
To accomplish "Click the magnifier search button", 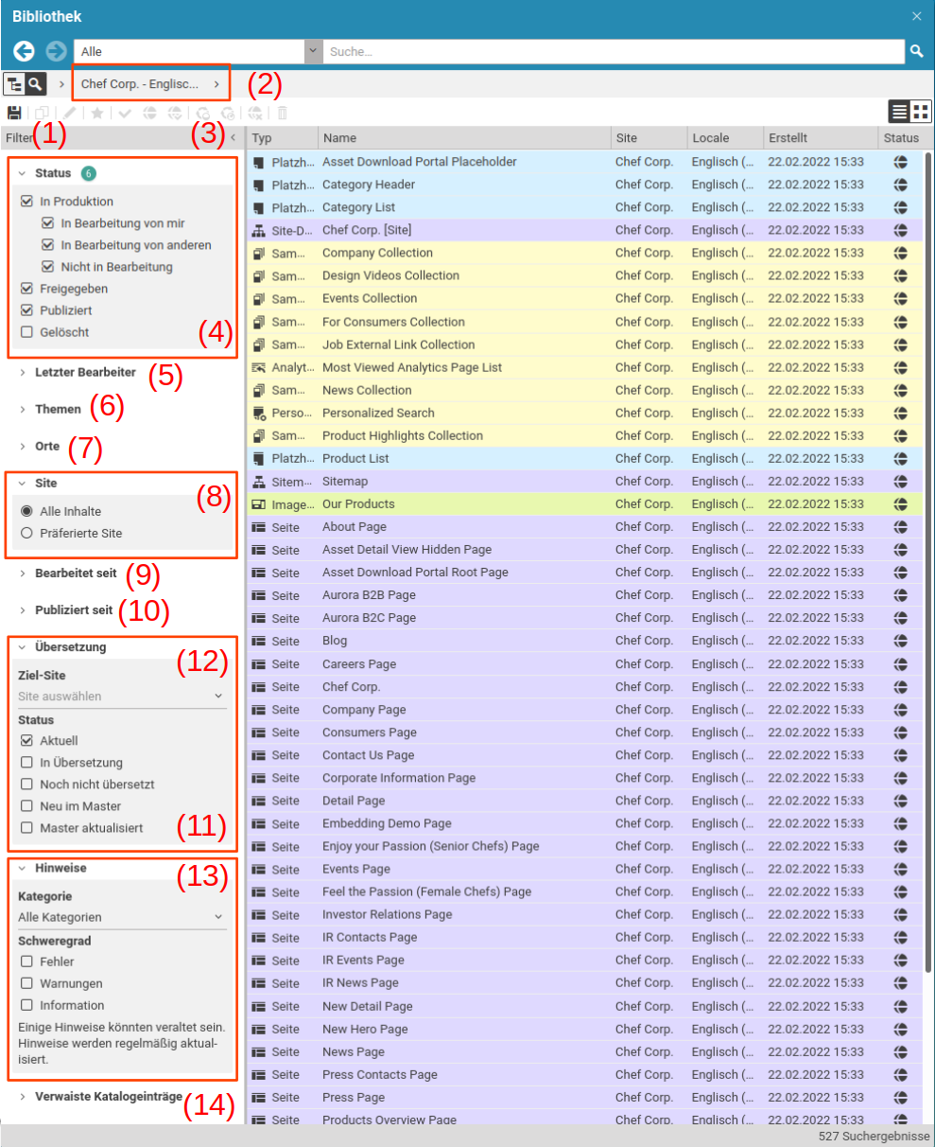I will [x=916, y=51].
